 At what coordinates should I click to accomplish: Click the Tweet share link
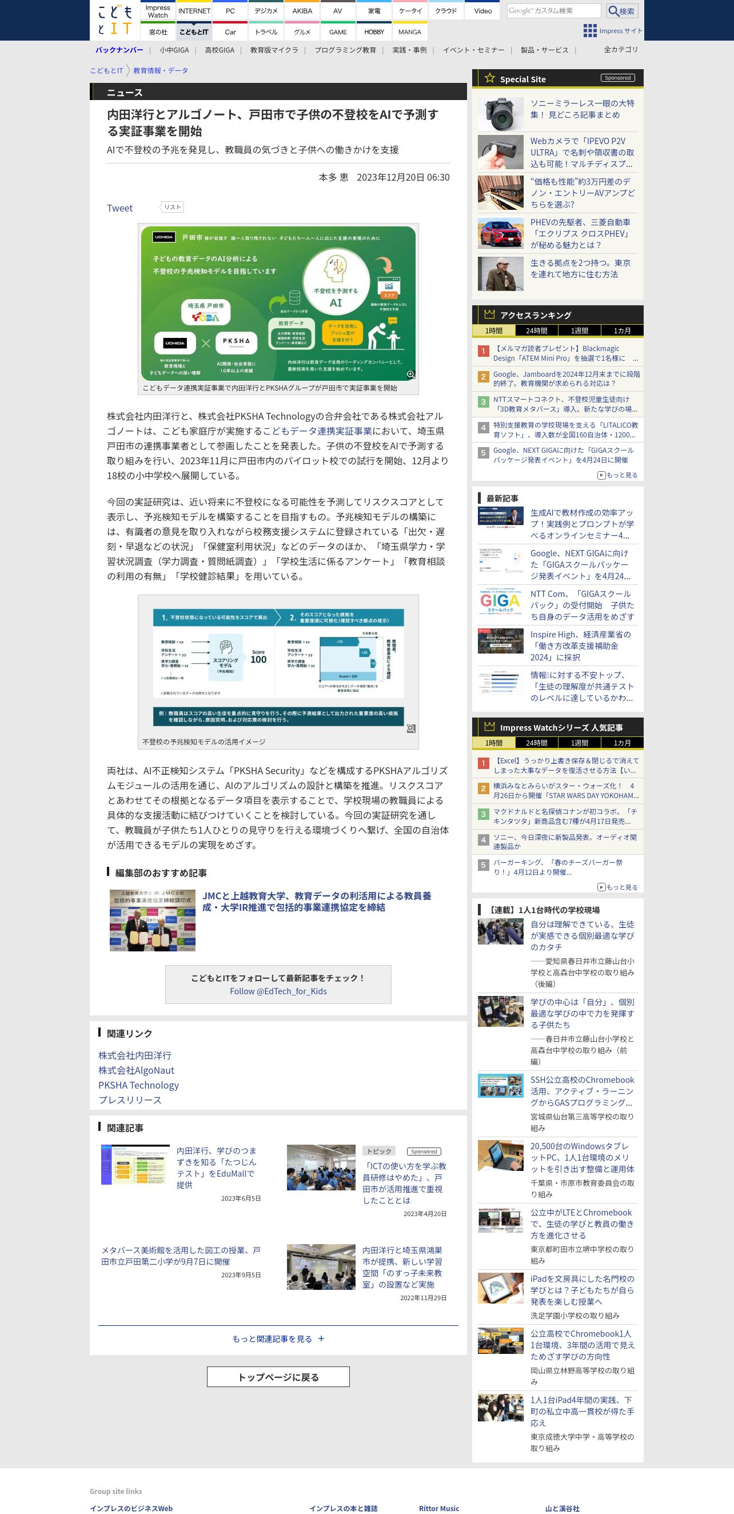coord(120,208)
